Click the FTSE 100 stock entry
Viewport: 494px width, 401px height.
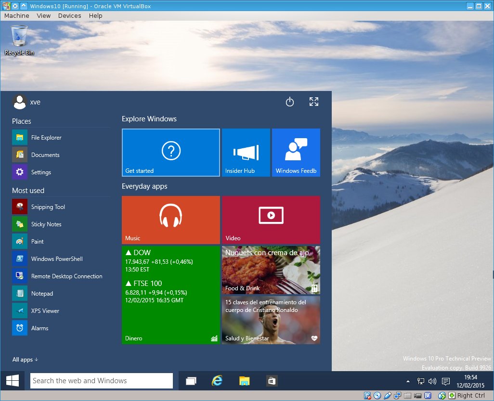(156, 292)
